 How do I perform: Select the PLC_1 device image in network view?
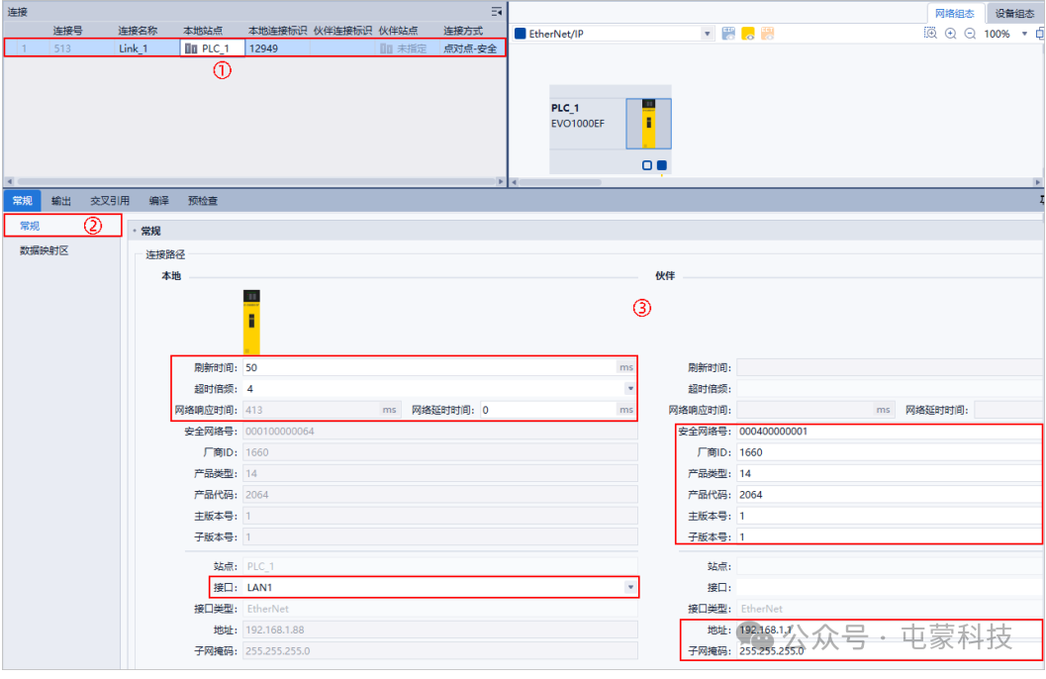[648, 124]
